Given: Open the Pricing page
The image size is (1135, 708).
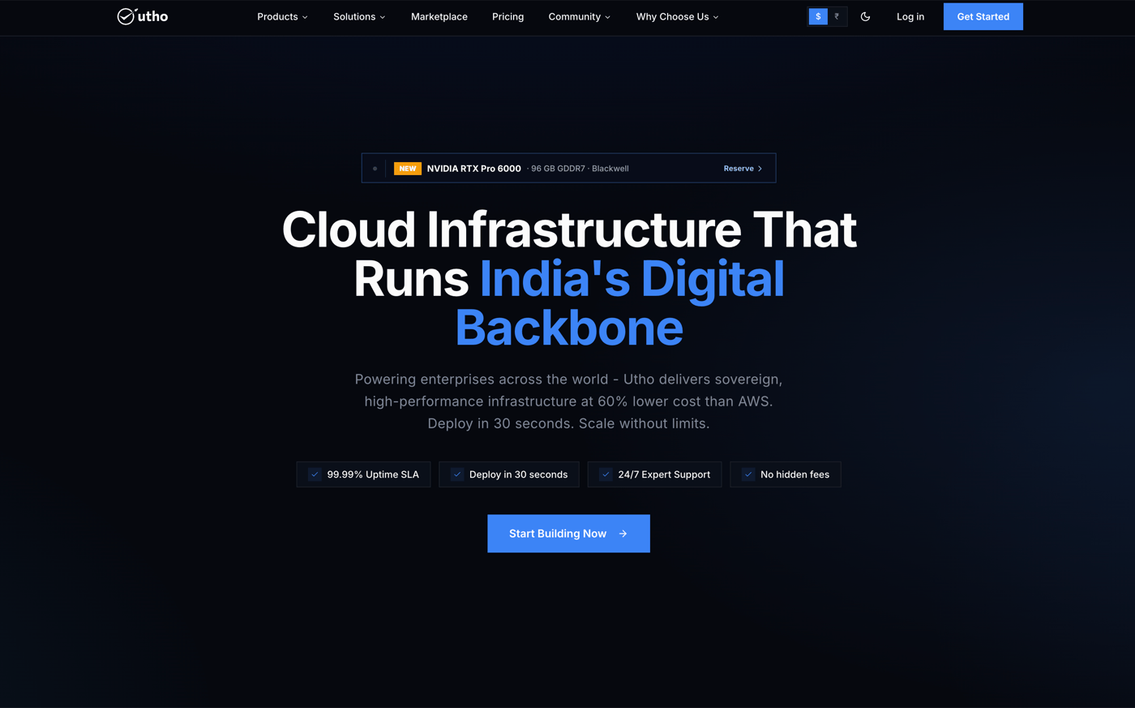Looking at the screenshot, I should tap(508, 16).
